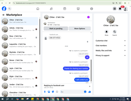The image size is (131, 101).
Task: Click the message input field Aa
Action: tap(72, 92)
